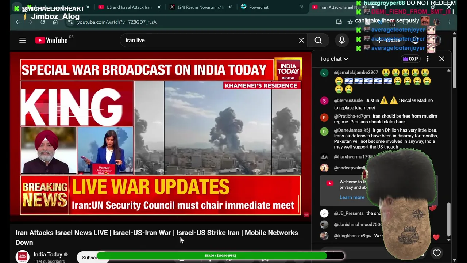Click @harshverma1795's chat avatar
This screenshot has width=467, height=263.
coord(324,157)
